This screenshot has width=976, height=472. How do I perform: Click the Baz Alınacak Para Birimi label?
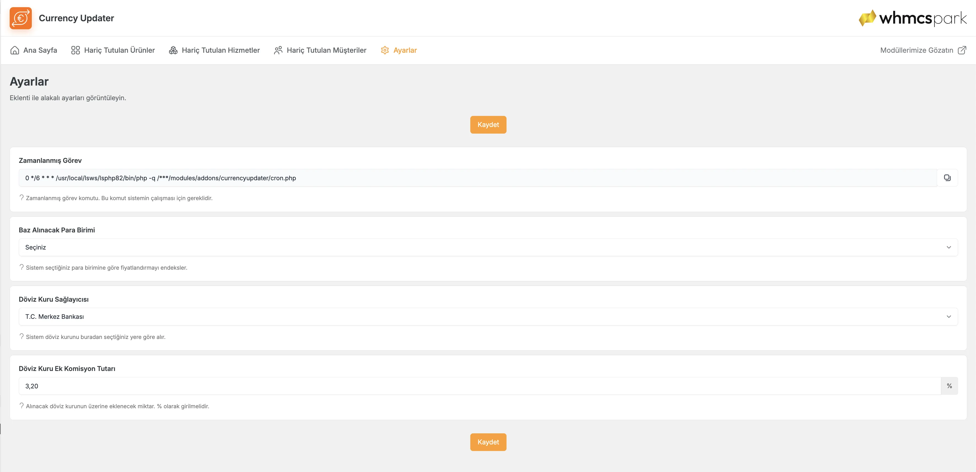click(x=57, y=230)
